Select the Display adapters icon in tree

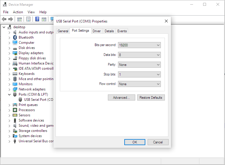15,53
